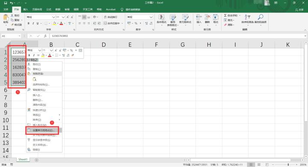Viewport: 308px width, 167px height.
Task: Click the AutoSum sigma icon
Action: pos(225,15)
